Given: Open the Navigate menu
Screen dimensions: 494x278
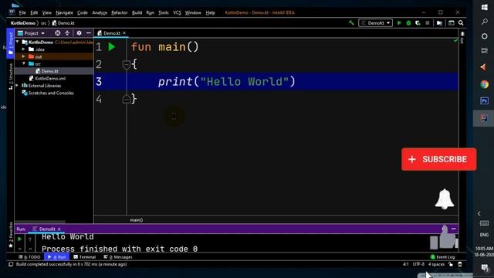Looking at the screenshot, I should (x=64, y=12).
